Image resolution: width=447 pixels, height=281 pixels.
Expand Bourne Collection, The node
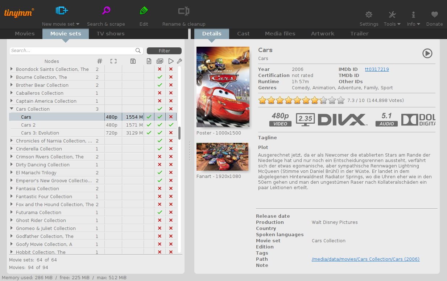(x=12, y=77)
